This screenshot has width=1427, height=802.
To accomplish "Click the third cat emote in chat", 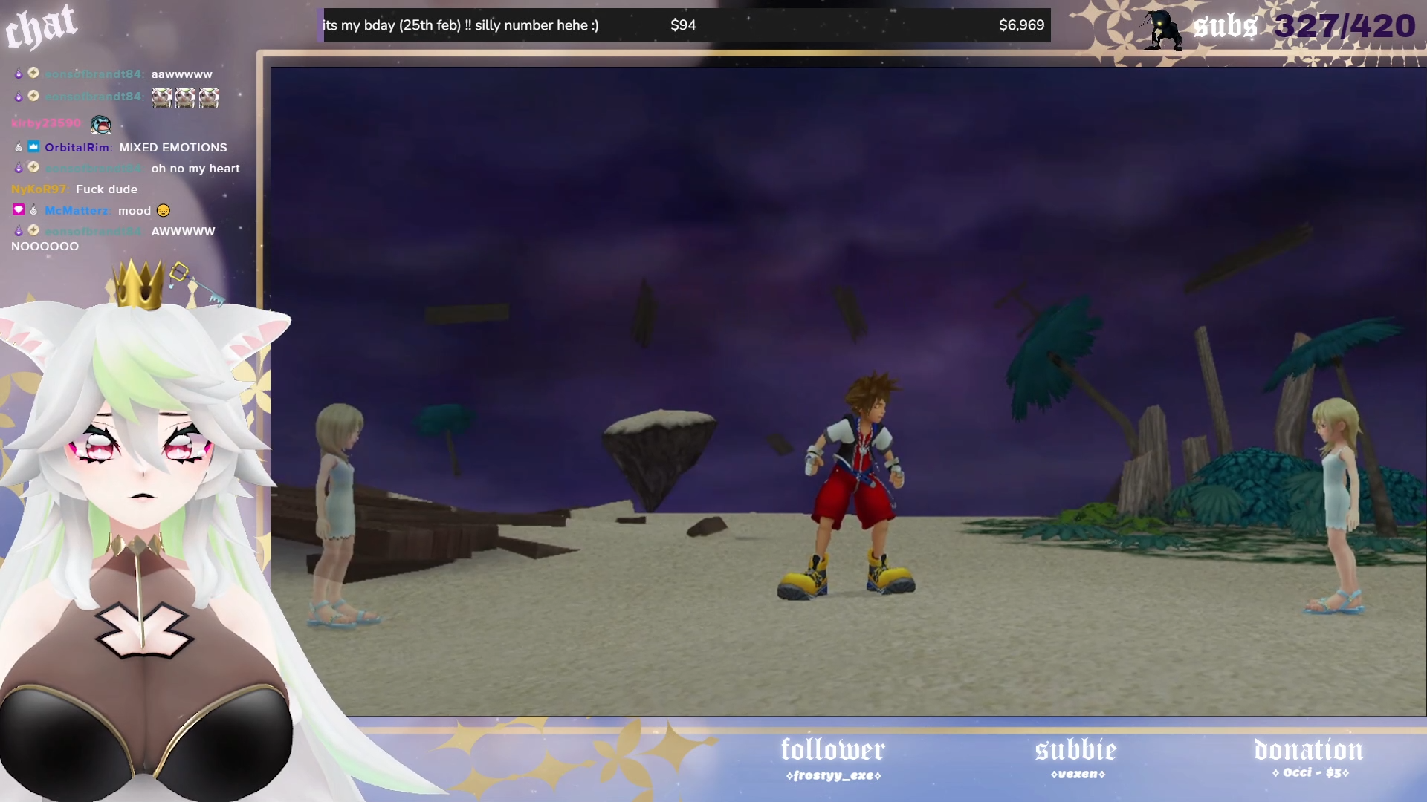I will (x=209, y=97).
